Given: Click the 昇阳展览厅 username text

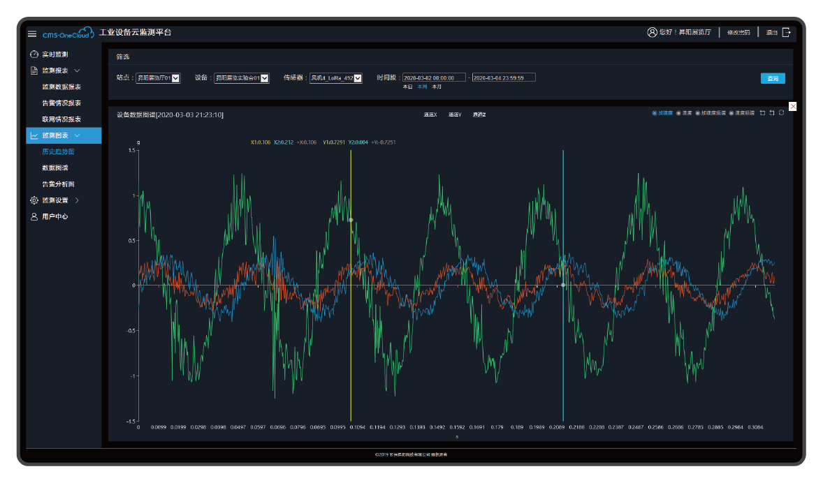Looking at the screenshot, I should click(695, 33).
